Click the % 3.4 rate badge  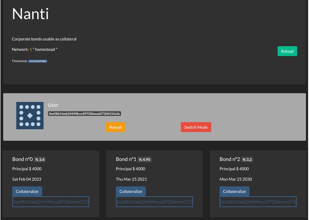(x=40, y=159)
